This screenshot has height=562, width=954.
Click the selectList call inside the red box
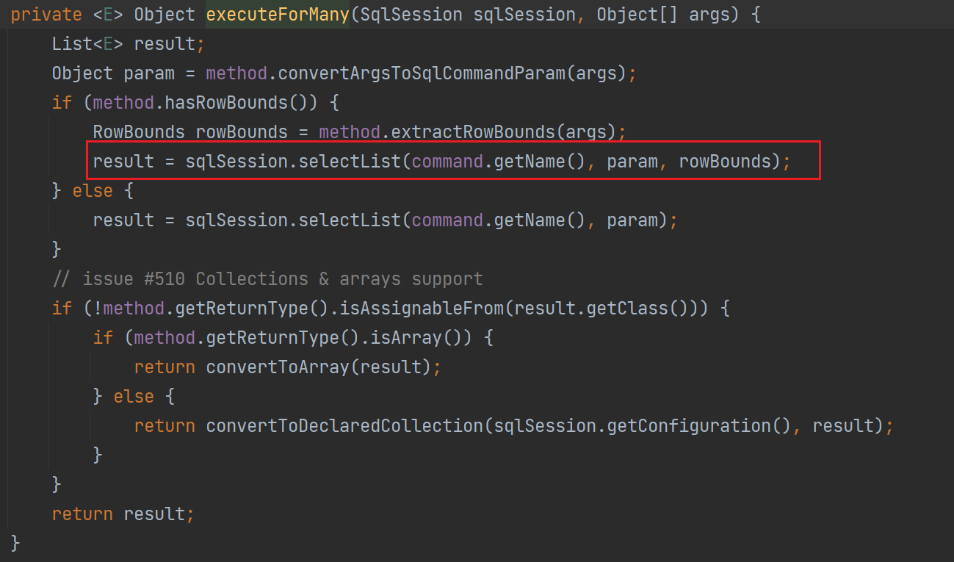[x=350, y=162]
